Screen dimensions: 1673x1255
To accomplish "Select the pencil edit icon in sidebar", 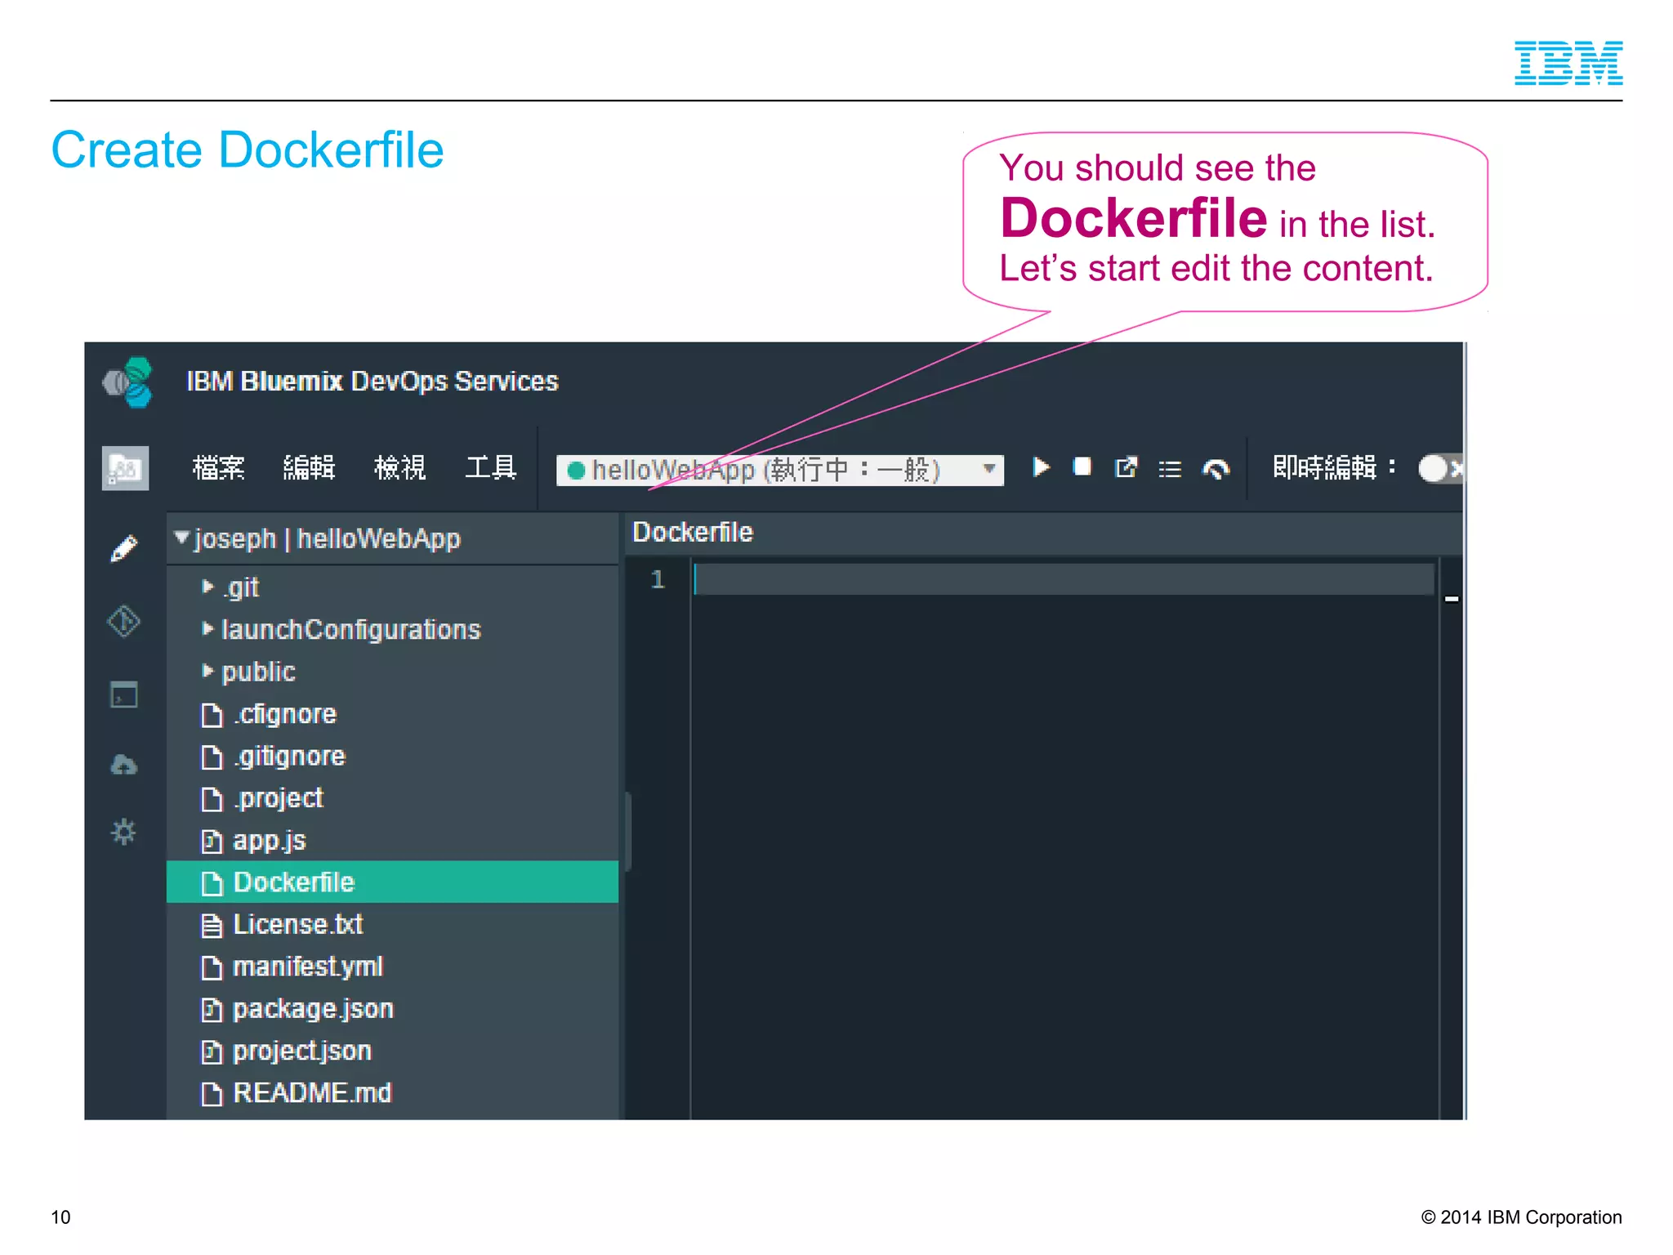I will (124, 548).
